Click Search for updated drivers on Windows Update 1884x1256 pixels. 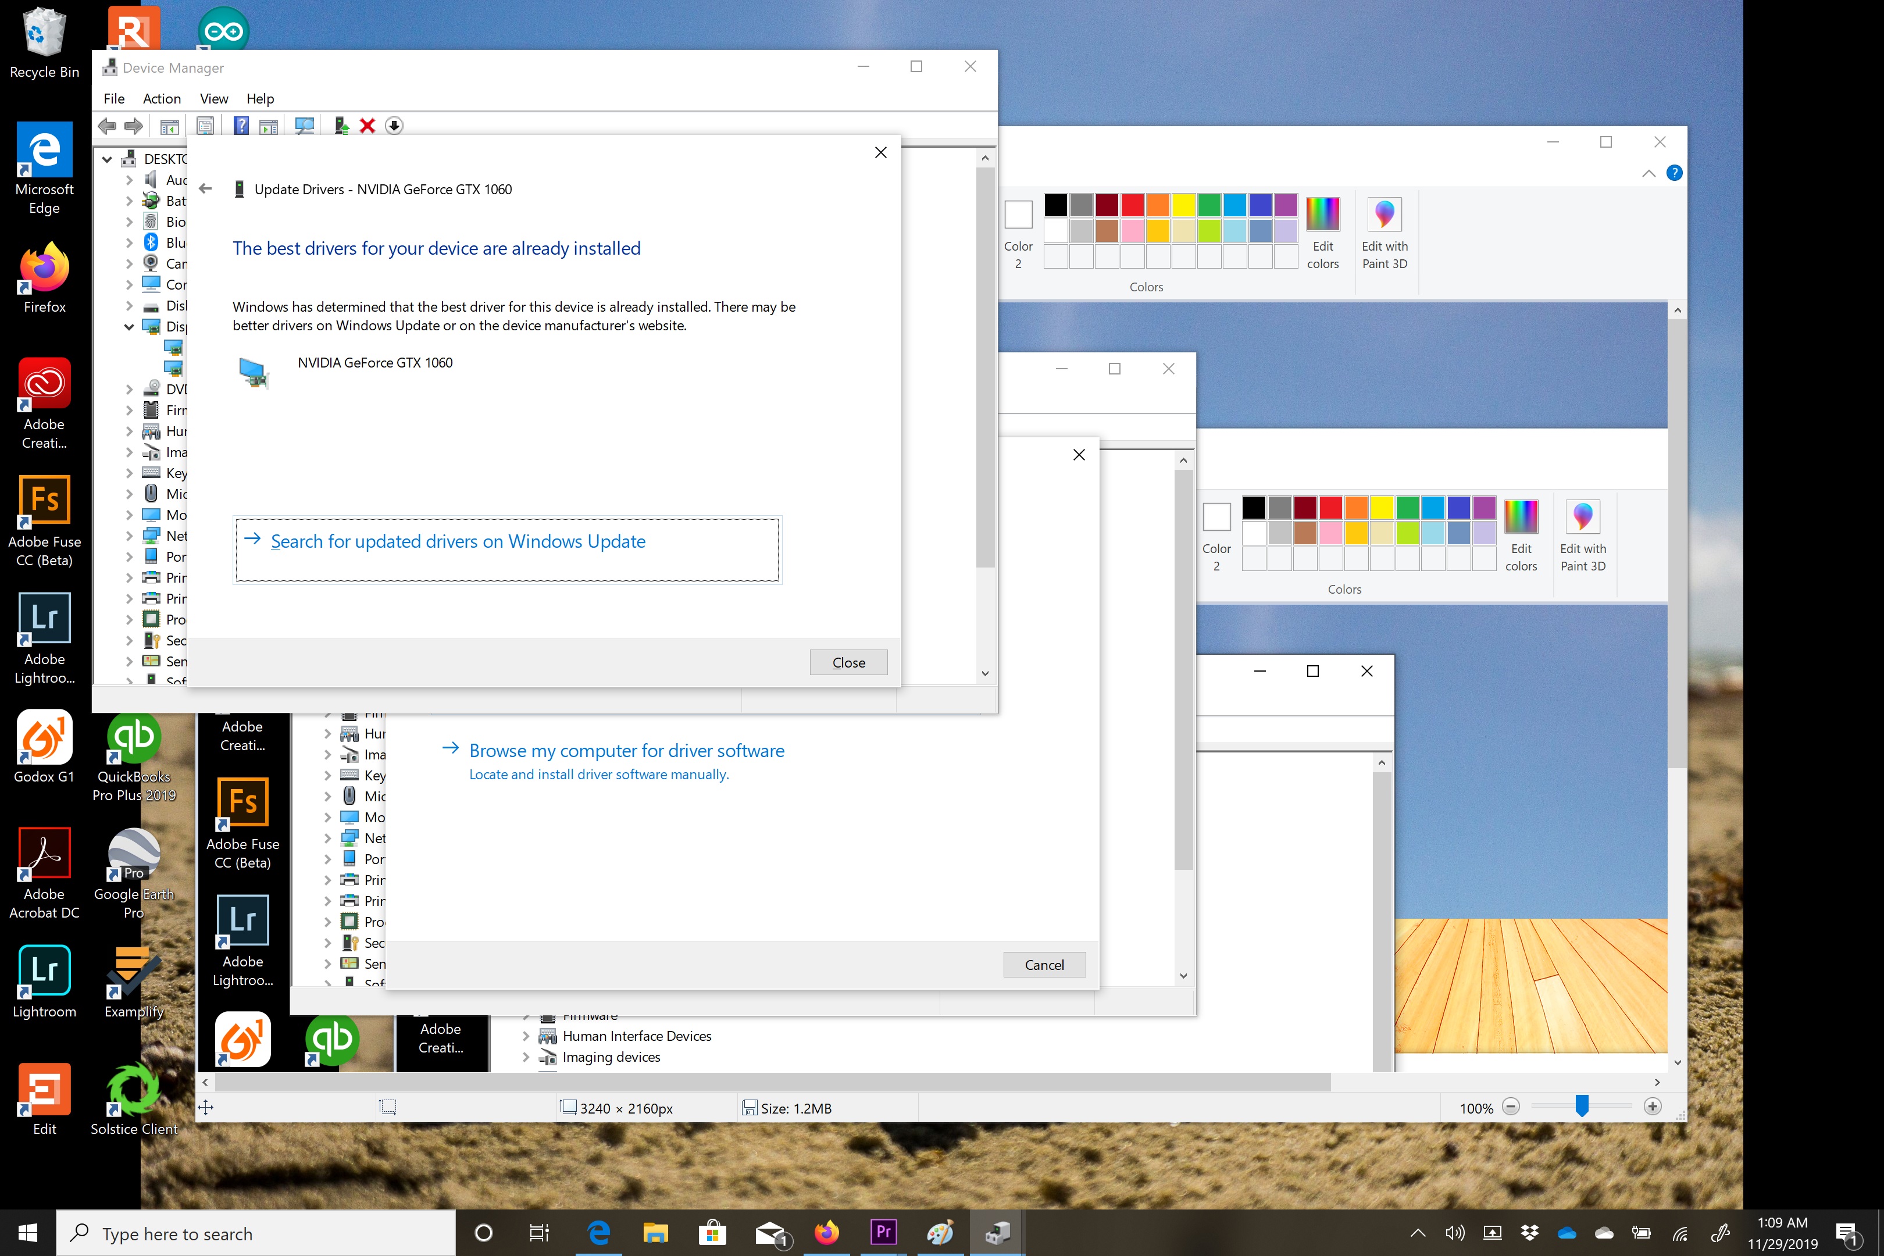point(458,541)
